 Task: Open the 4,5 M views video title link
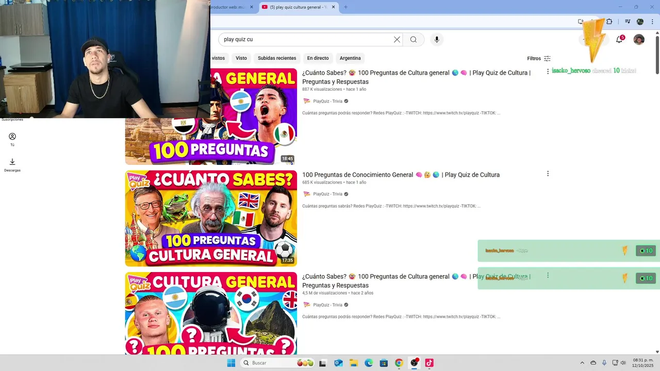pos(416,281)
